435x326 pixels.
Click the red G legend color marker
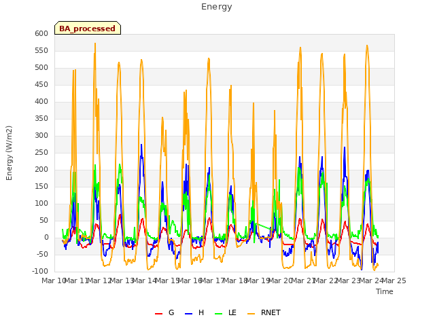tap(158, 314)
